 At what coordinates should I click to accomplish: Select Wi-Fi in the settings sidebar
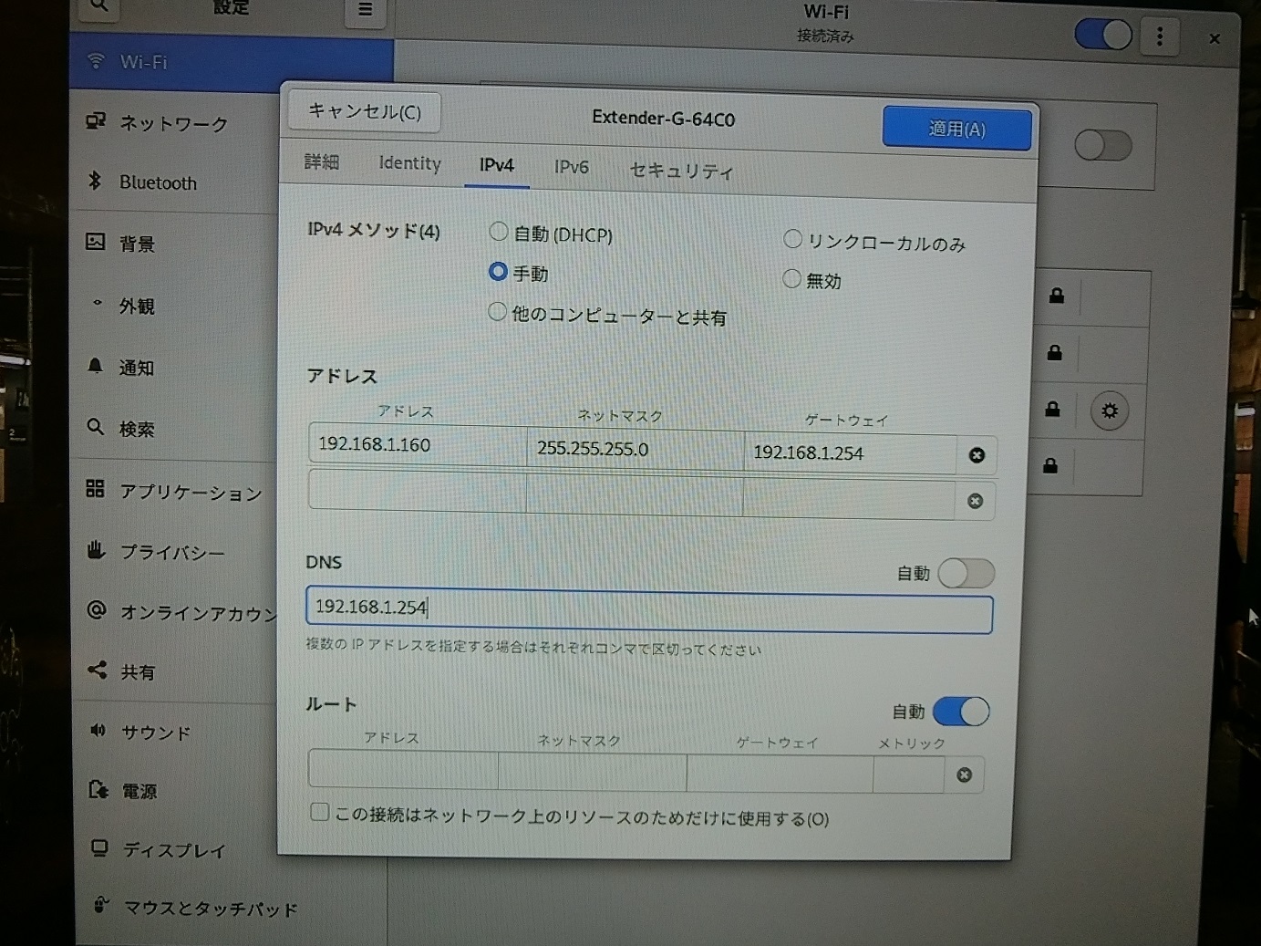tap(232, 62)
